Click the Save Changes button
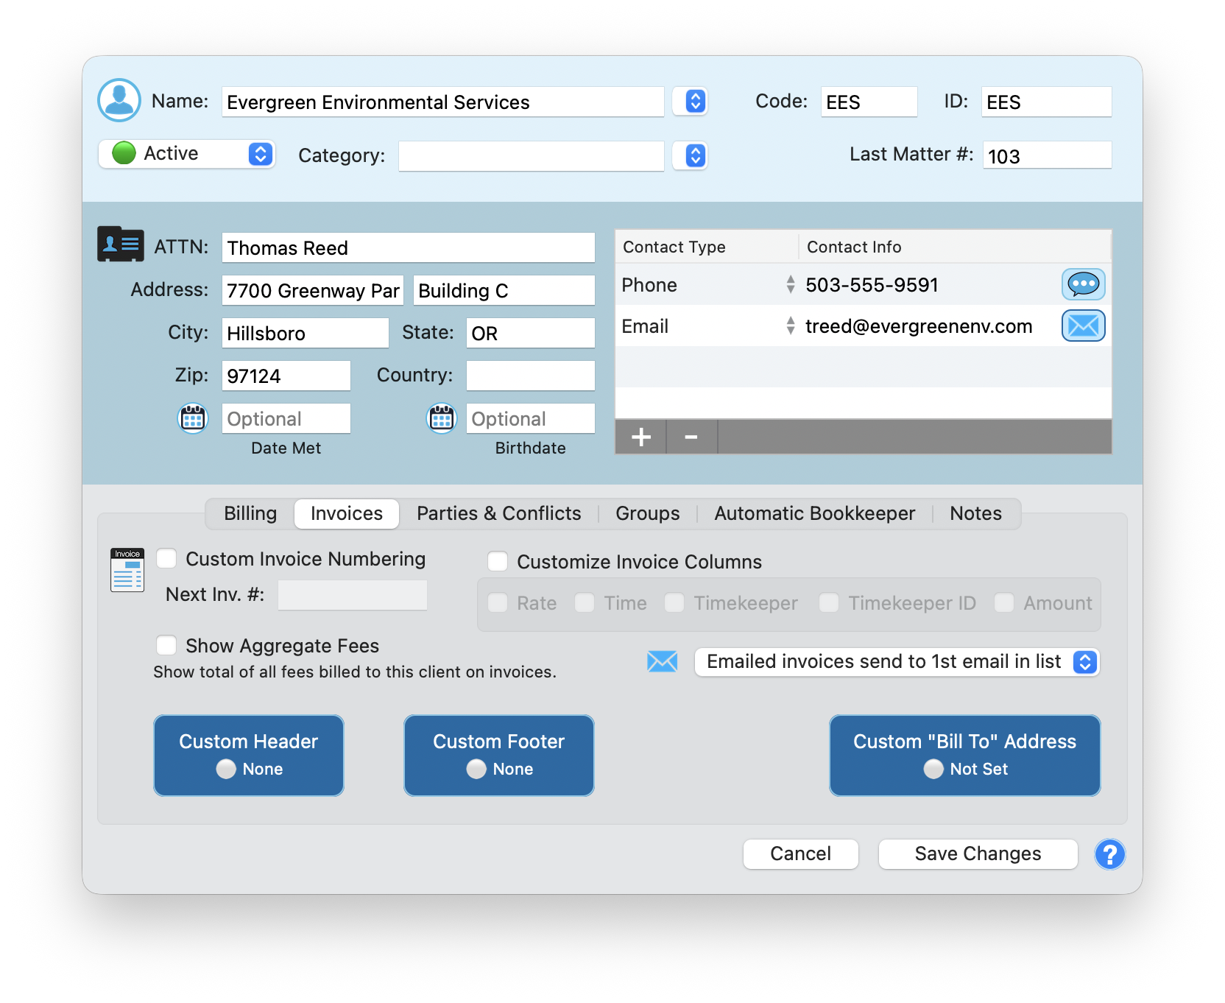The height and width of the screenshot is (1003, 1225). tap(978, 854)
